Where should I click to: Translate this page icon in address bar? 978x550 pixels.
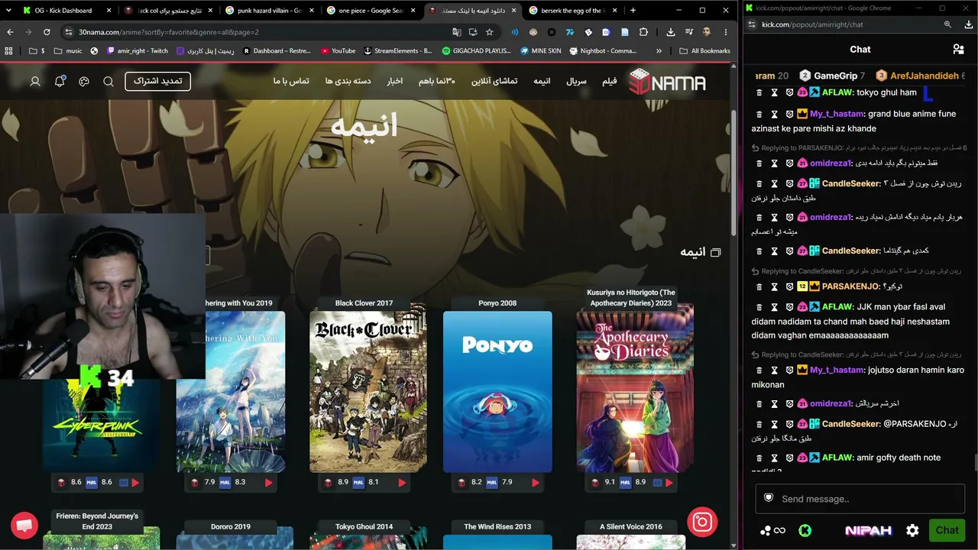click(457, 32)
